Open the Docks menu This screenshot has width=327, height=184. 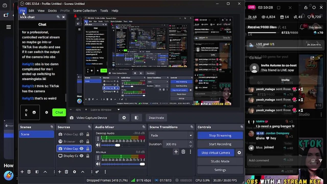click(x=52, y=11)
